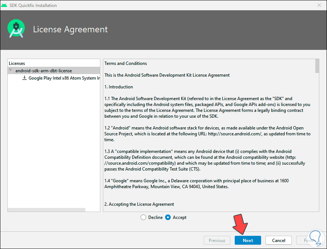
Task: Click the Licenses panel header label
Action: tap(17, 63)
